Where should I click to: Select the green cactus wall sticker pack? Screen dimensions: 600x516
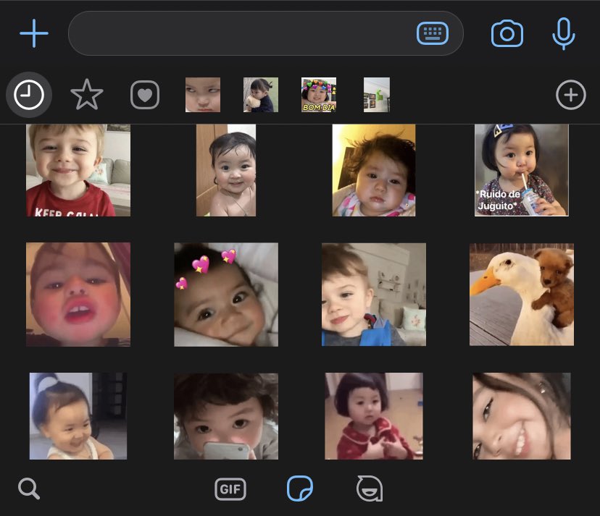(377, 95)
